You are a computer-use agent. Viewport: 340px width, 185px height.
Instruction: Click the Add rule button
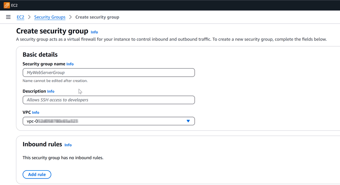point(37,175)
